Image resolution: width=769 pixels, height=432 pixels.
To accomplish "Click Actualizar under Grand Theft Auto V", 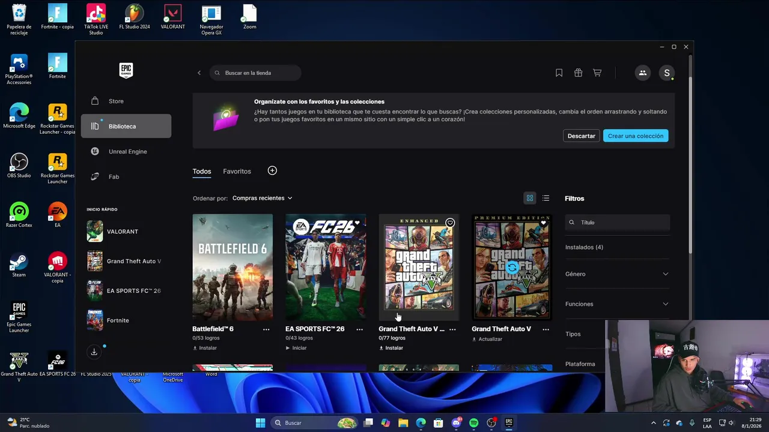I will tap(487, 339).
